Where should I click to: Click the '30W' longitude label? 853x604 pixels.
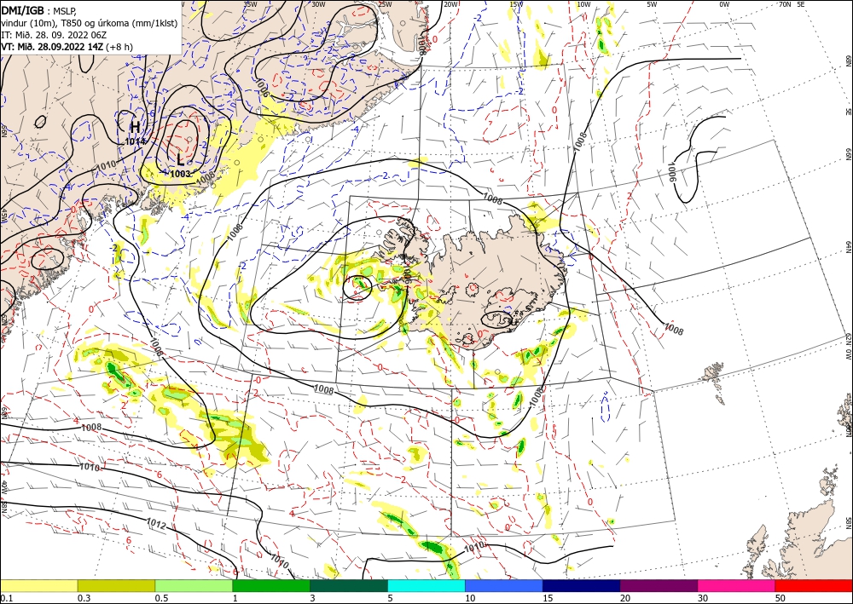click(x=319, y=4)
